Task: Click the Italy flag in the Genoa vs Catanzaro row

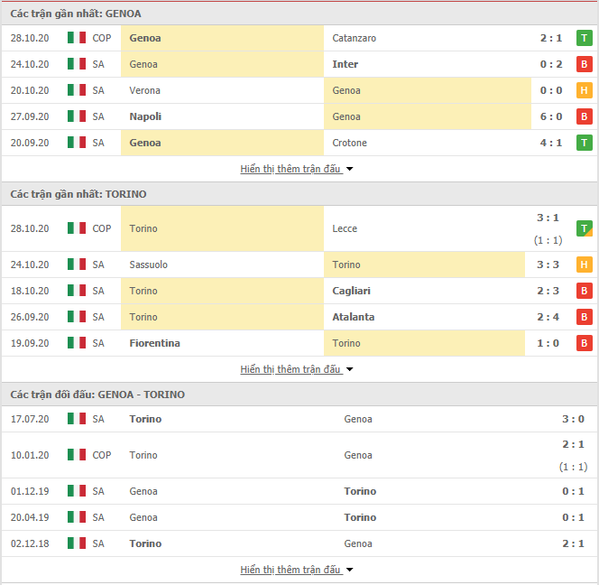Action: click(77, 38)
